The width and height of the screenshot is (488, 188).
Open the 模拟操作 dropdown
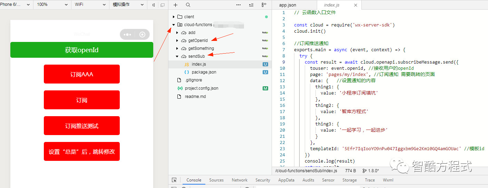(128, 5)
